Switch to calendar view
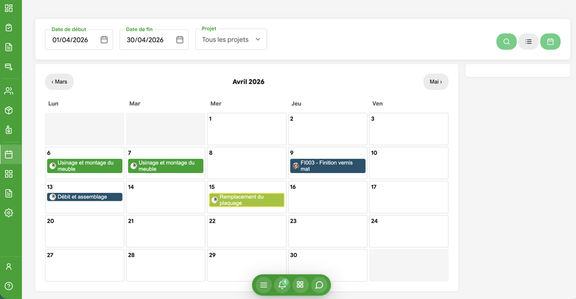The height and width of the screenshot is (299, 576). coord(550,42)
